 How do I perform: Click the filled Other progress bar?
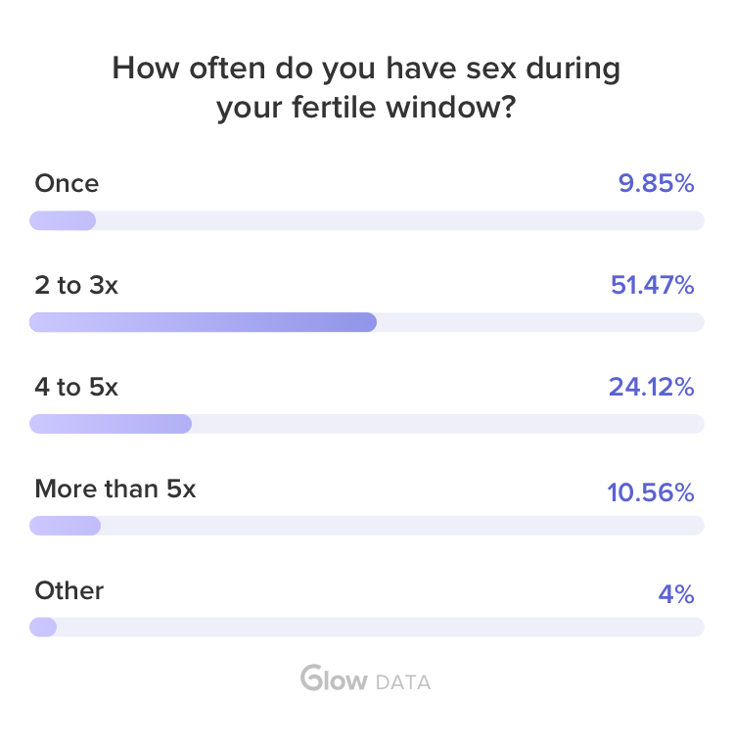tap(43, 627)
